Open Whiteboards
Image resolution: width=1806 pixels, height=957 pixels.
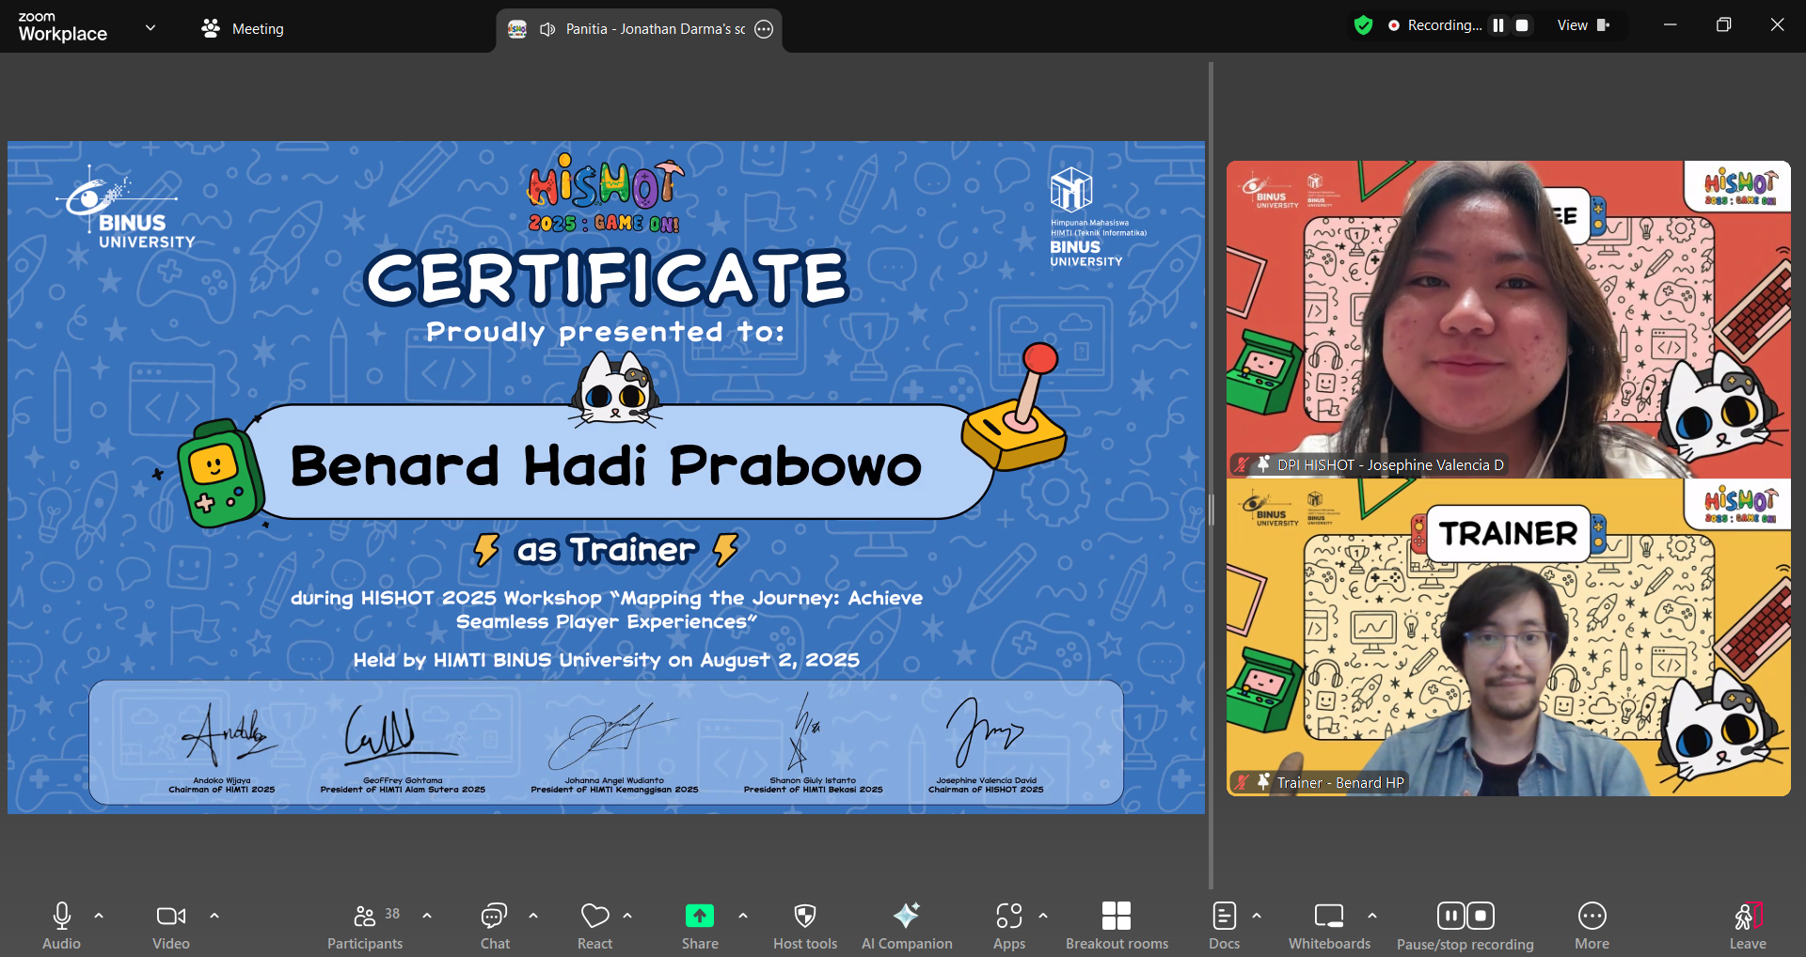coord(1329,926)
